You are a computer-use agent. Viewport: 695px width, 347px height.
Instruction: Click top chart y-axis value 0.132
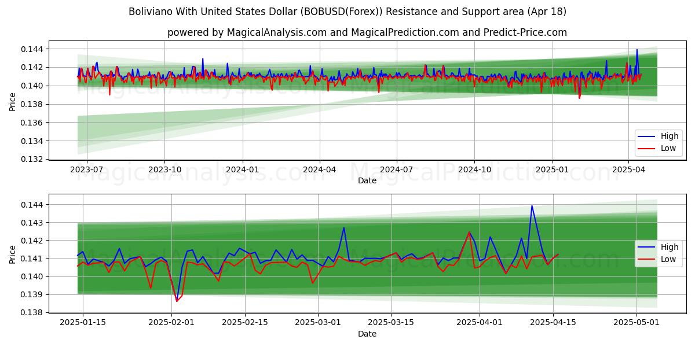click(32, 159)
